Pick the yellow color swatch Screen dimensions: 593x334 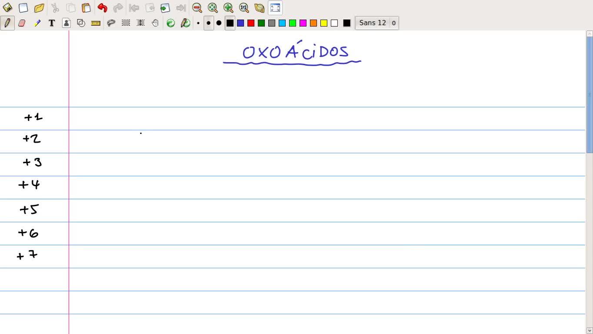(324, 23)
